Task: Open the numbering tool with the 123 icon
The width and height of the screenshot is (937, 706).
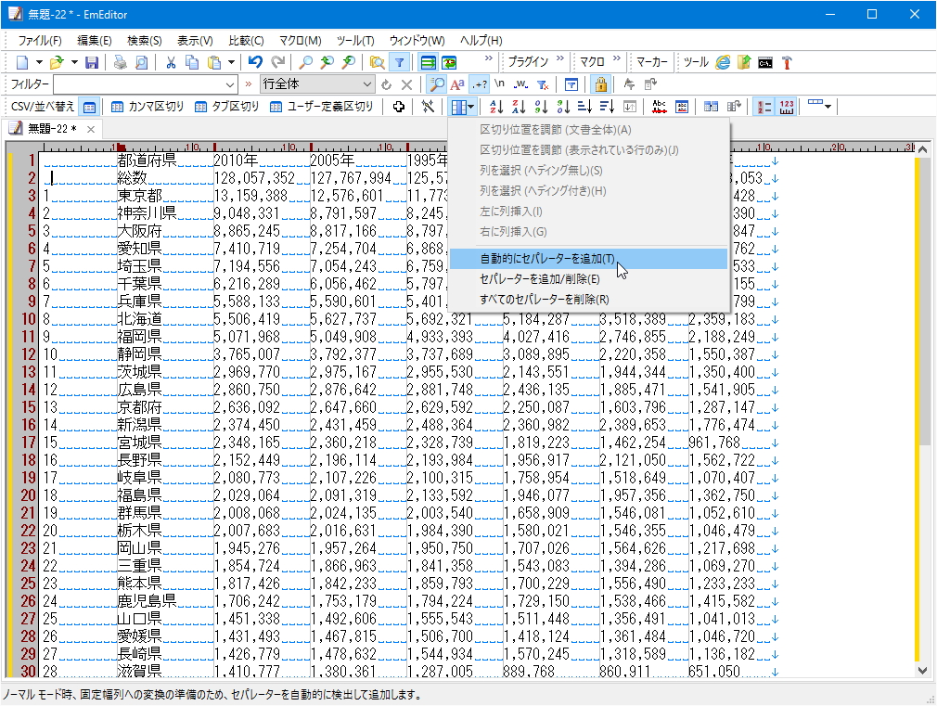Action: tap(786, 106)
